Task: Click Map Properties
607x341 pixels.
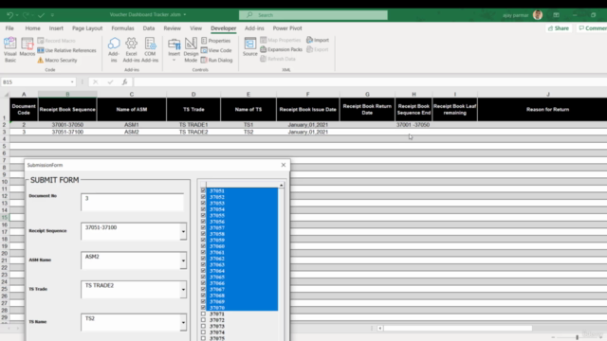Action: point(281,40)
